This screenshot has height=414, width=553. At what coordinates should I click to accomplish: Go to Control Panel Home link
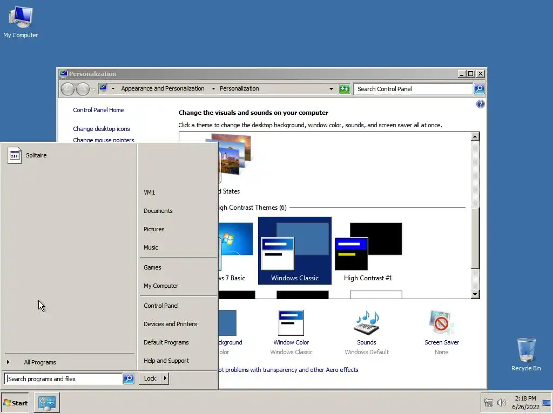click(98, 110)
